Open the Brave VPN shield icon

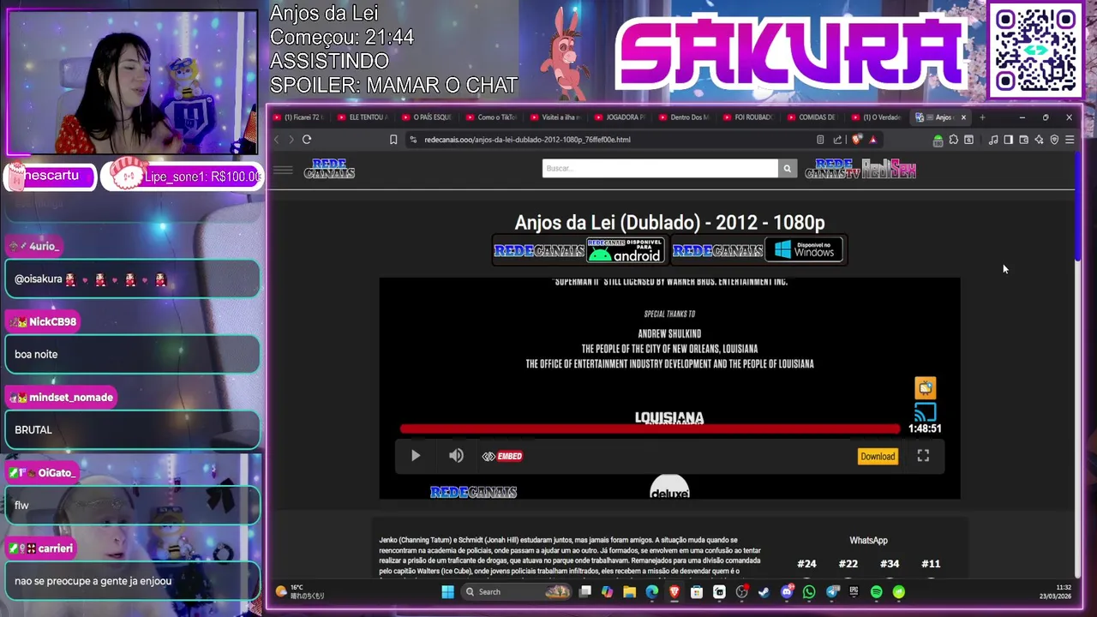click(1054, 139)
